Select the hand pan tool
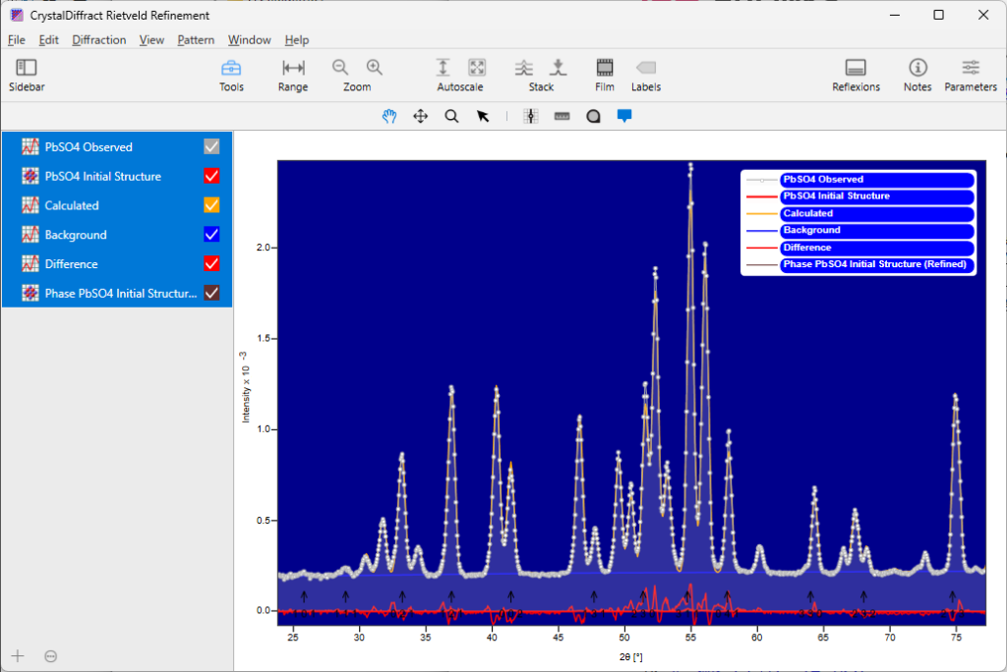This screenshot has width=1007, height=672. tap(389, 116)
